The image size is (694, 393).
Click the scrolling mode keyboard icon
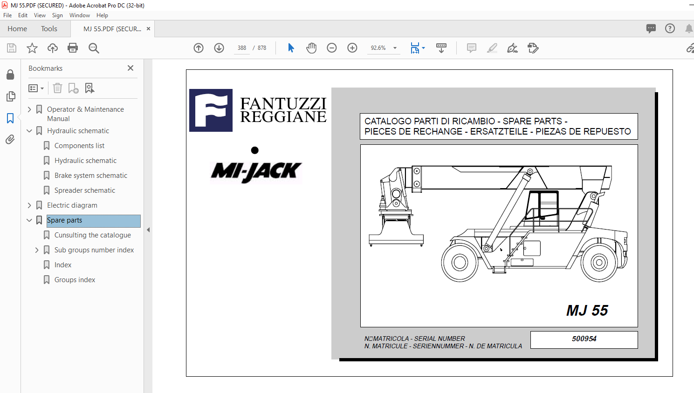tap(441, 48)
